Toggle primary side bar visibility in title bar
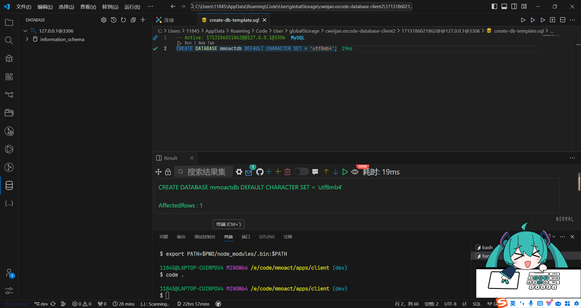This screenshot has height=308, width=581. point(494,6)
